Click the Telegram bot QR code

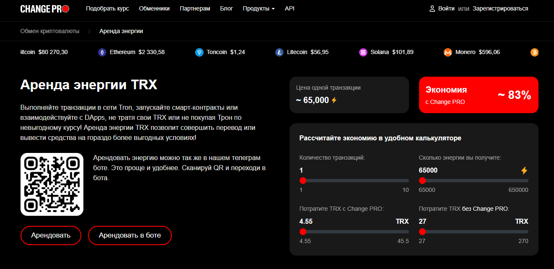pyautogui.click(x=52, y=184)
